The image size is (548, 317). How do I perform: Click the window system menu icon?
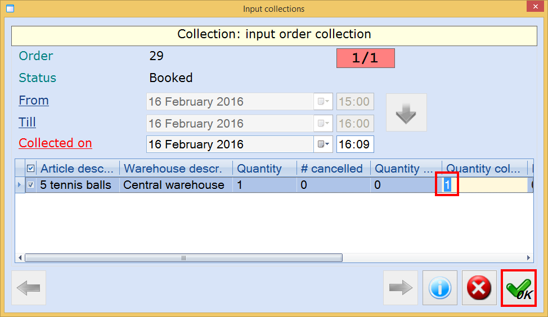coord(10,8)
